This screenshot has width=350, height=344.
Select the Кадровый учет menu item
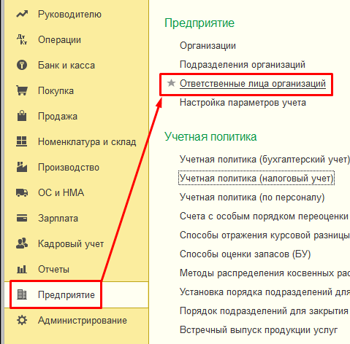click(71, 244)
